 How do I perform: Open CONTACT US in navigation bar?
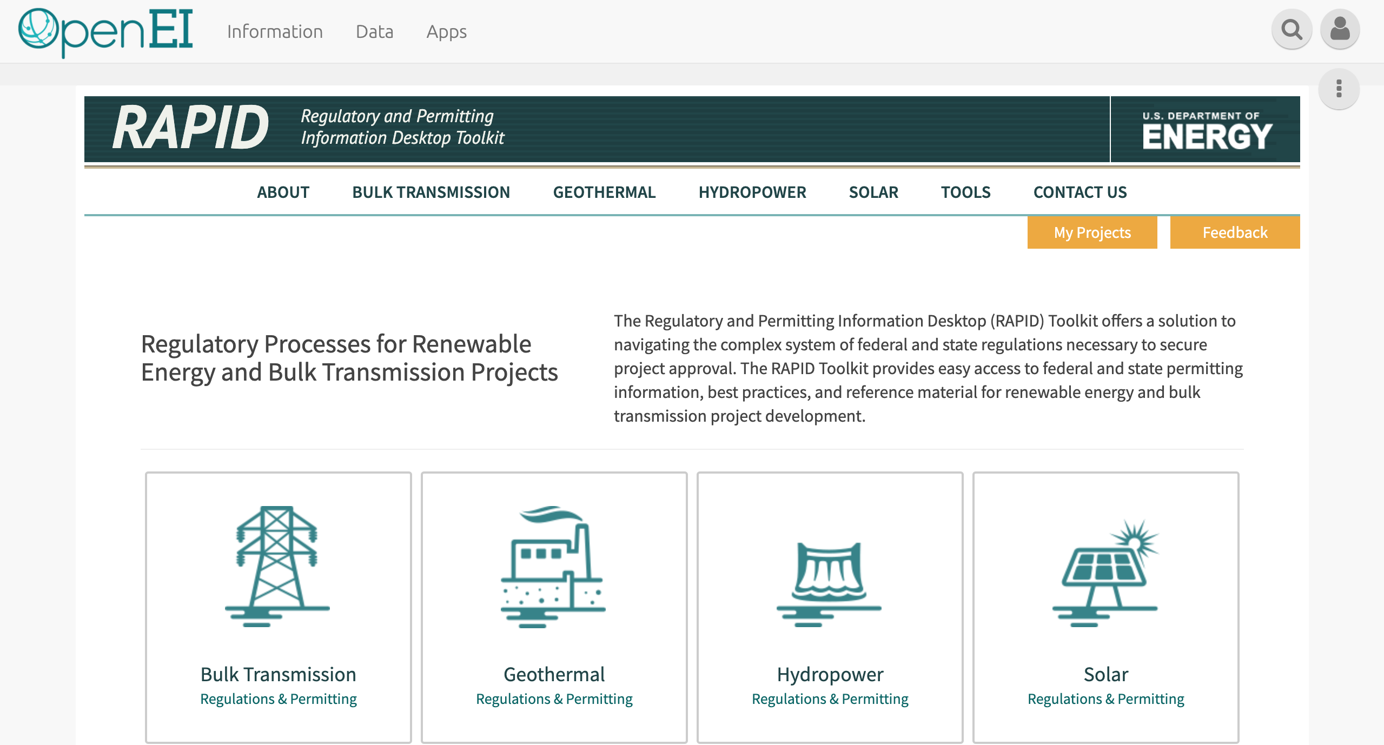tap(1080, 192)
